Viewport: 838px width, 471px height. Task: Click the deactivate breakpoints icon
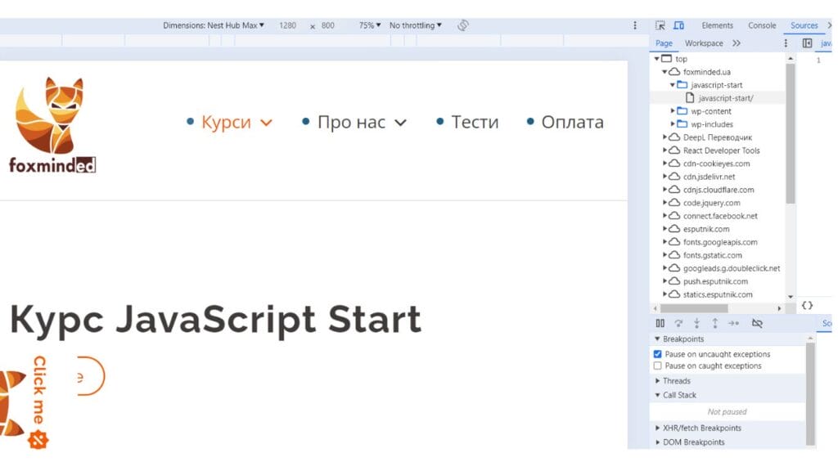(x=757, y=323)
